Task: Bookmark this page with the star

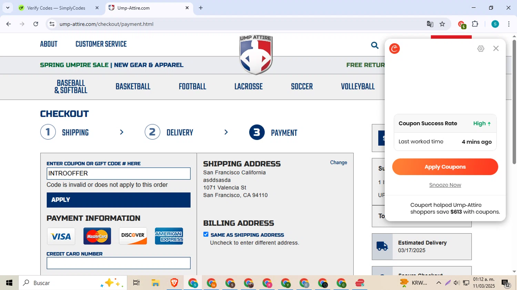Action: pyautogui.click(x=442, y=24)
